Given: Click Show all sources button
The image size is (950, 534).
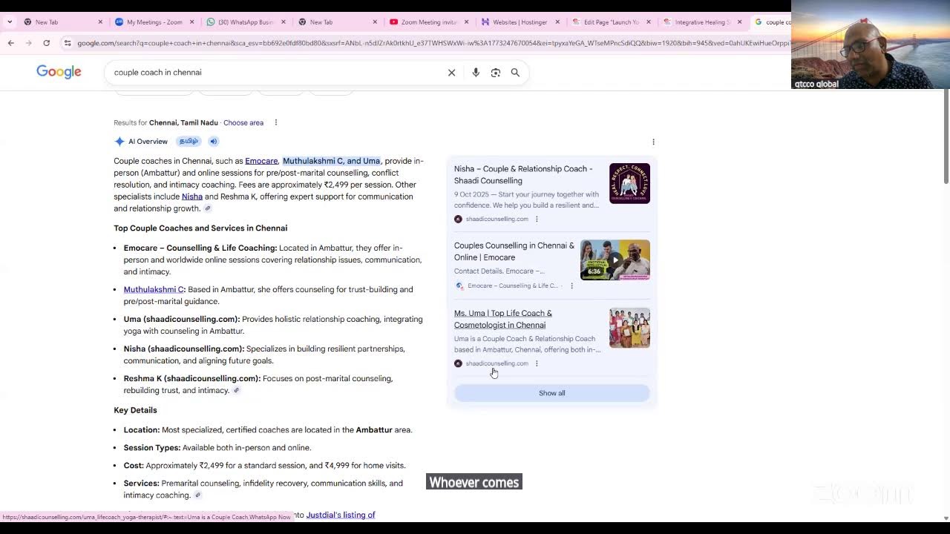Looking at the screenshot, I should pos(551,393).
